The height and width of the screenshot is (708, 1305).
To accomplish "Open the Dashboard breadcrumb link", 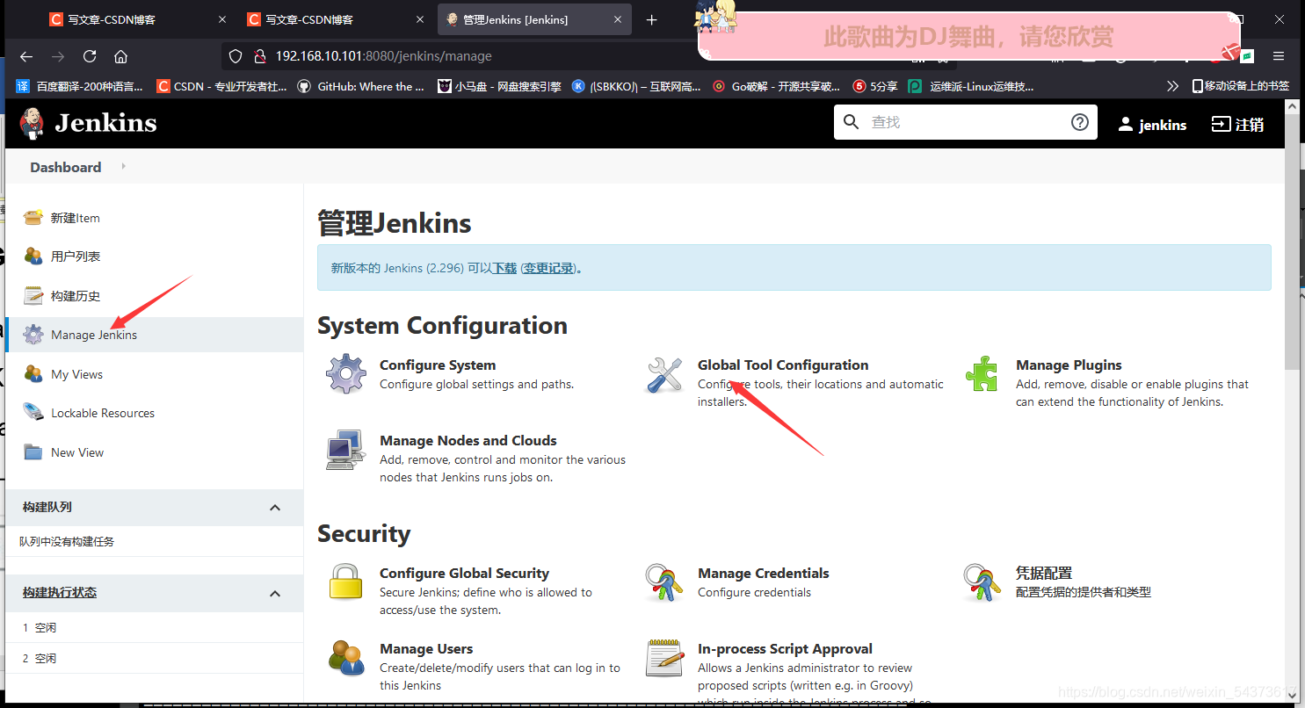I will pyautogui.click(x=66, y=167).
